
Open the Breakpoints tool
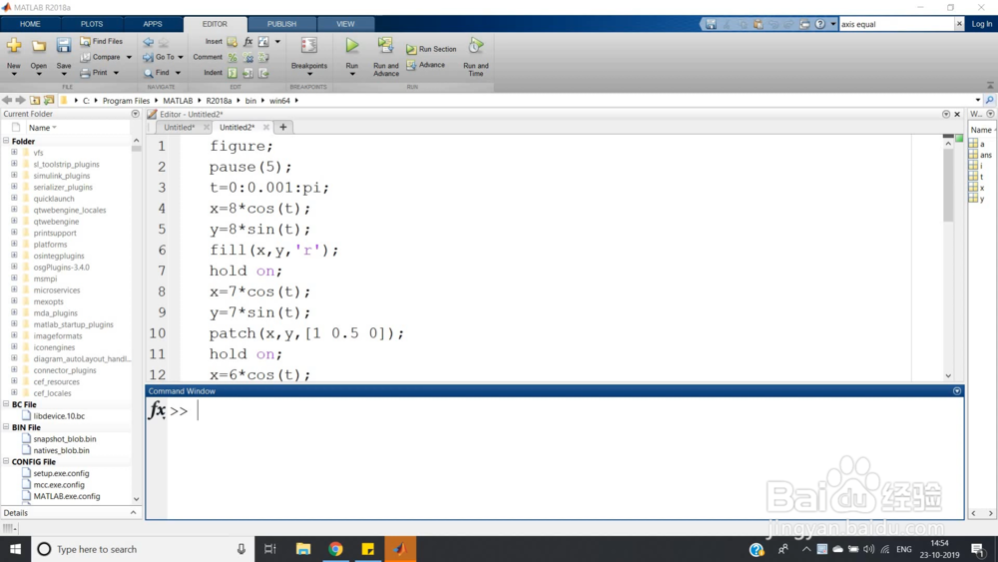click(x=309, y=47)
